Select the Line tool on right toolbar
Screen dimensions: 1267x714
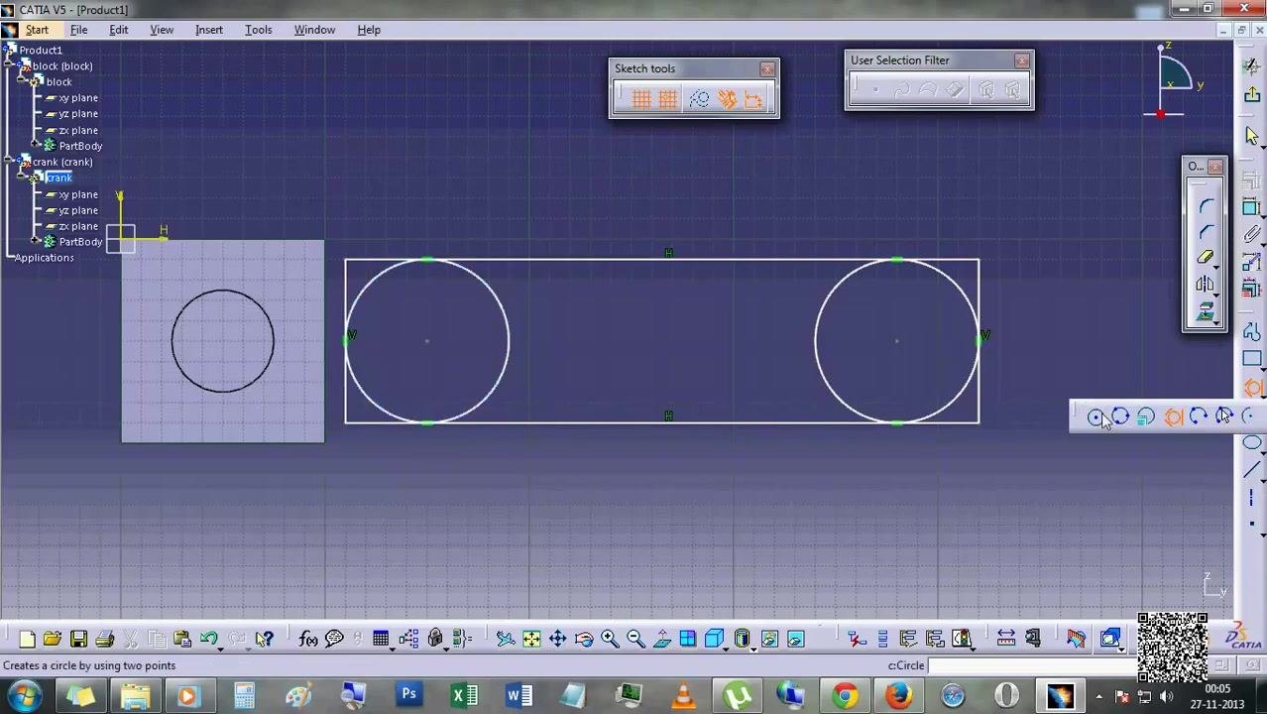click(1252, 471)
